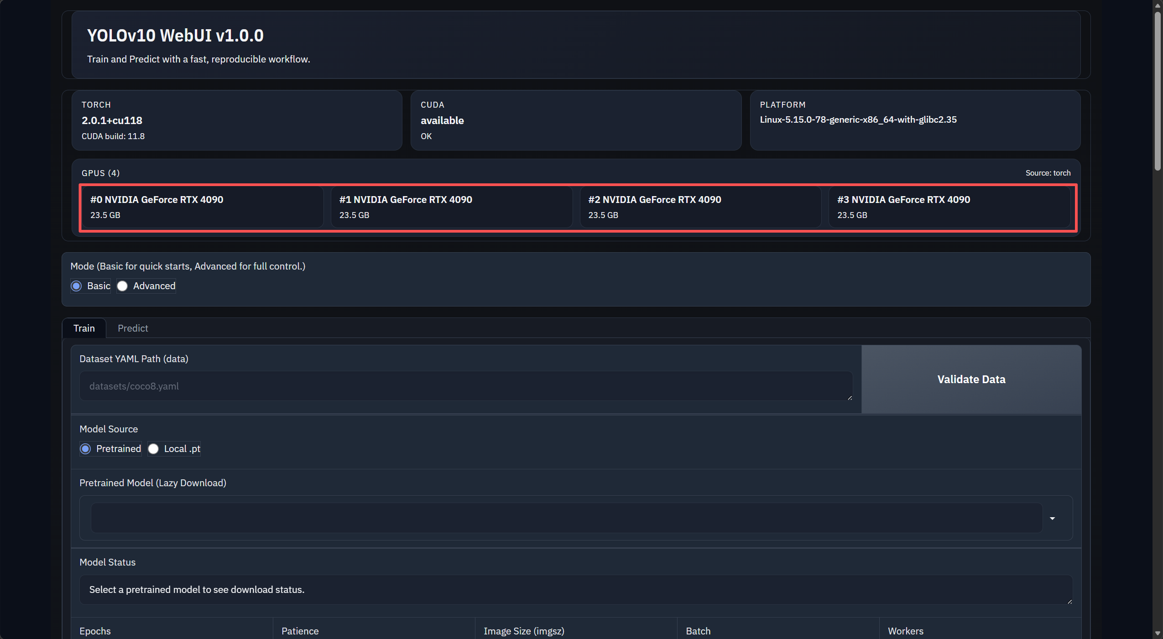The height and width of the screenshot is (639, 1163).
Task: Click the Validate Data button
Action: coord(971,379)
